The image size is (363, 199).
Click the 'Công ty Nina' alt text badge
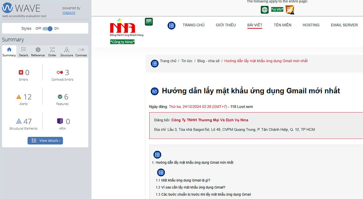click(122, 42)
